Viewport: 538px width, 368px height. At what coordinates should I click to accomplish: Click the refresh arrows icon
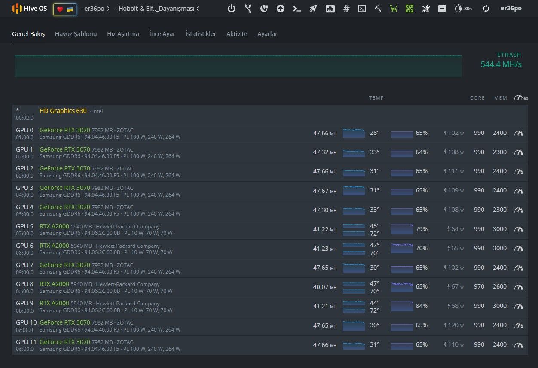tap(486, 8)
